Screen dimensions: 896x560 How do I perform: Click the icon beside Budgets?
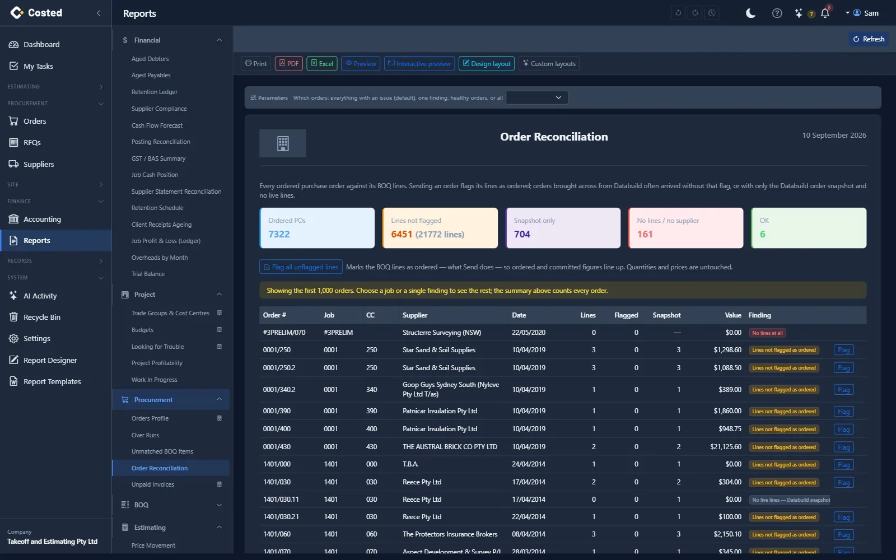click(x=219, y=330)
